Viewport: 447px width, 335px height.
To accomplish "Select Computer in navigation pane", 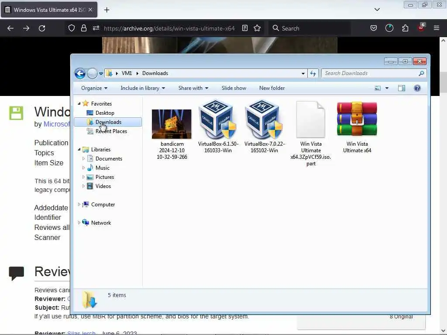I will point(103,205).
